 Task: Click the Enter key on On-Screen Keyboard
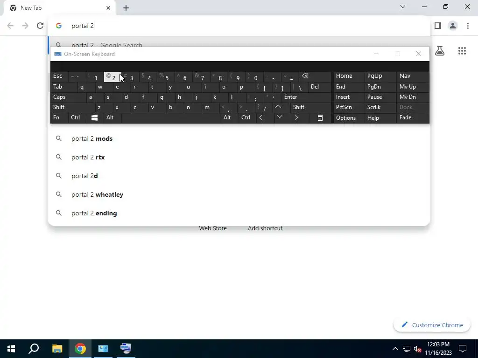click(x=306, y=97)
